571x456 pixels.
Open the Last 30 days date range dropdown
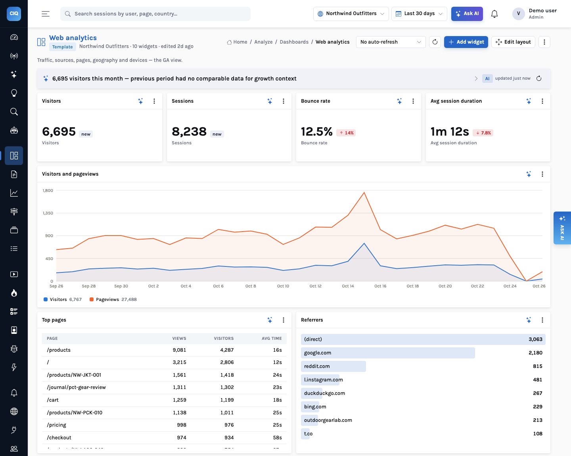pyautogui.click(x=419, y=13)
